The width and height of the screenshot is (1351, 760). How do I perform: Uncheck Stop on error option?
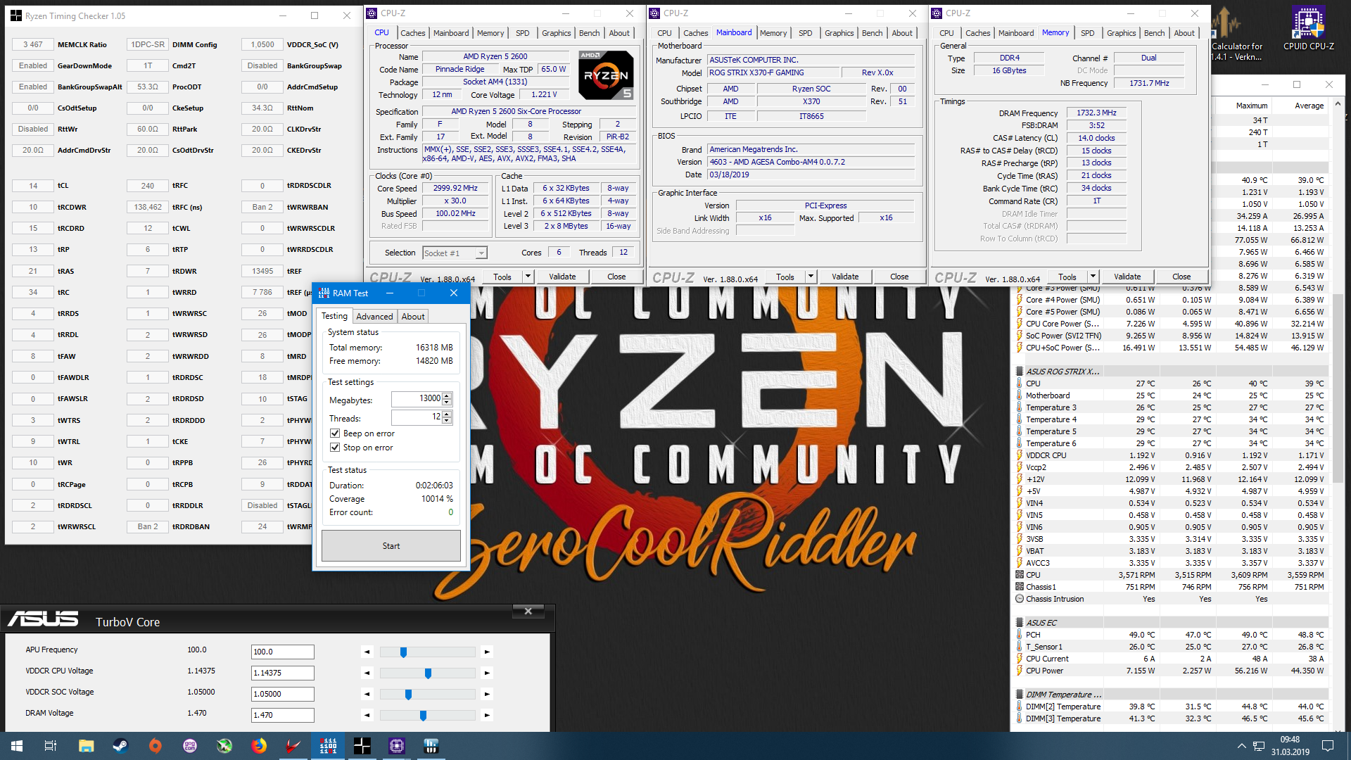click(x=335, y=448)
